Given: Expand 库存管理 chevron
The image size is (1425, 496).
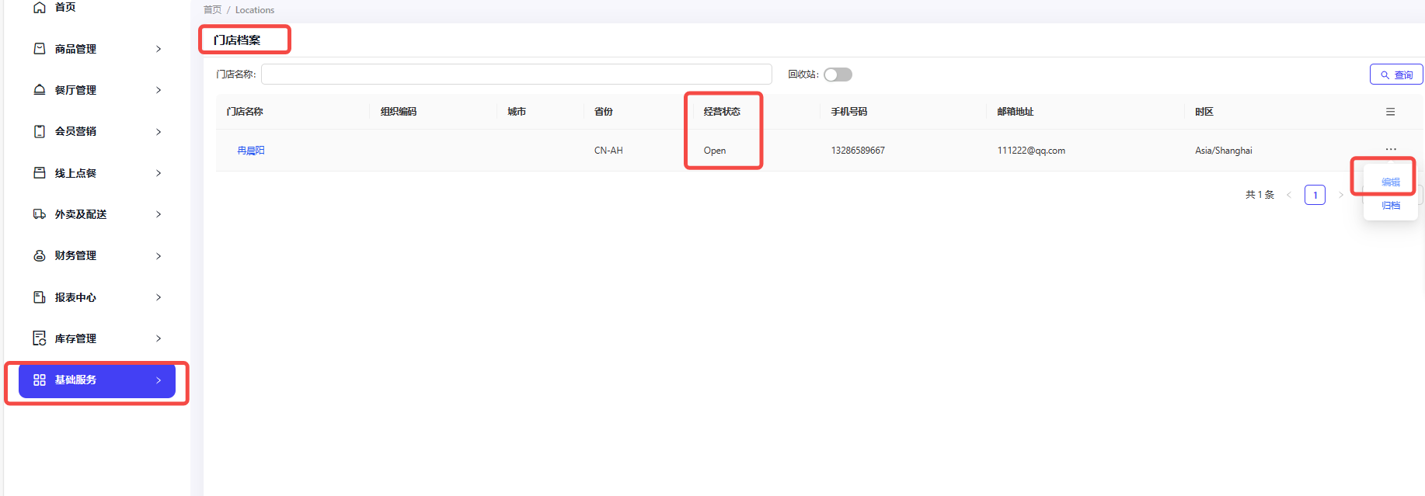Looking at the screenshot, I should point(159,338).
